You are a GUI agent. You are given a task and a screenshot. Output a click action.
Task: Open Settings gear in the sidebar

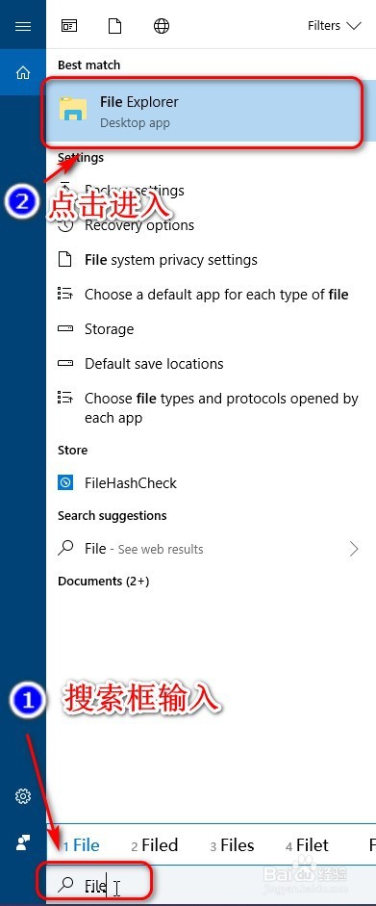(x=22, y=796)
